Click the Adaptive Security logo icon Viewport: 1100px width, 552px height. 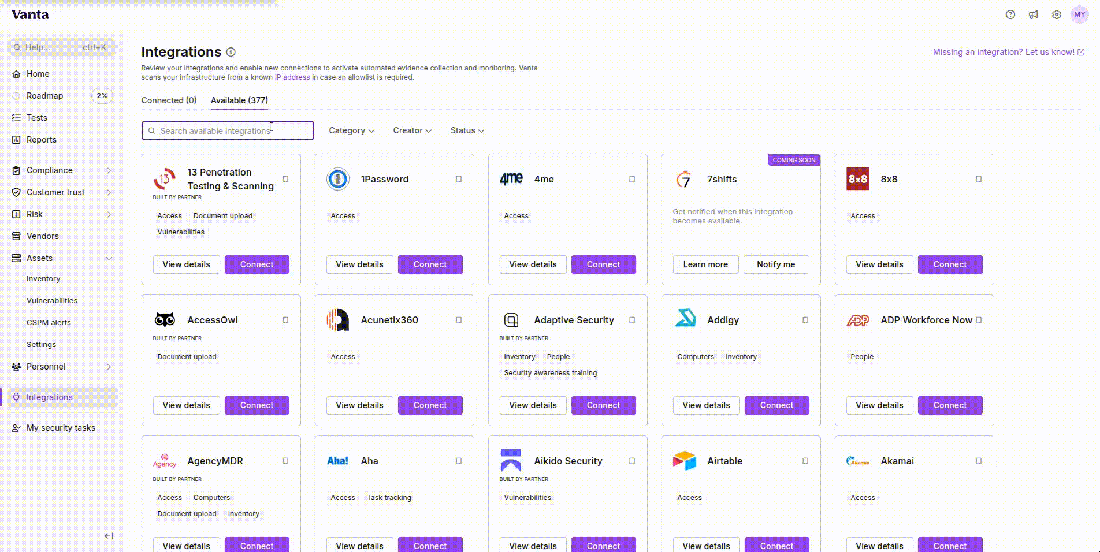[x=511, y=320]
